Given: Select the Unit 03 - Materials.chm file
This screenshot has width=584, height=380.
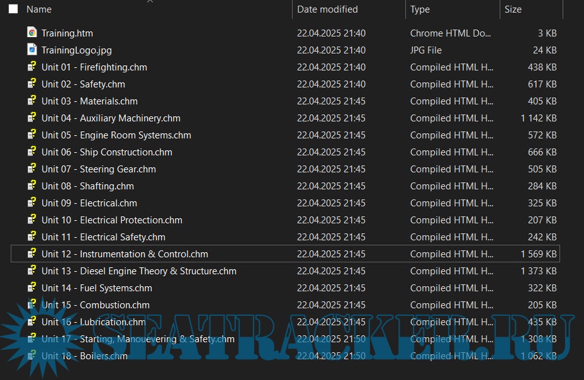Looking at the screenshot, I should tap(89, 101).
